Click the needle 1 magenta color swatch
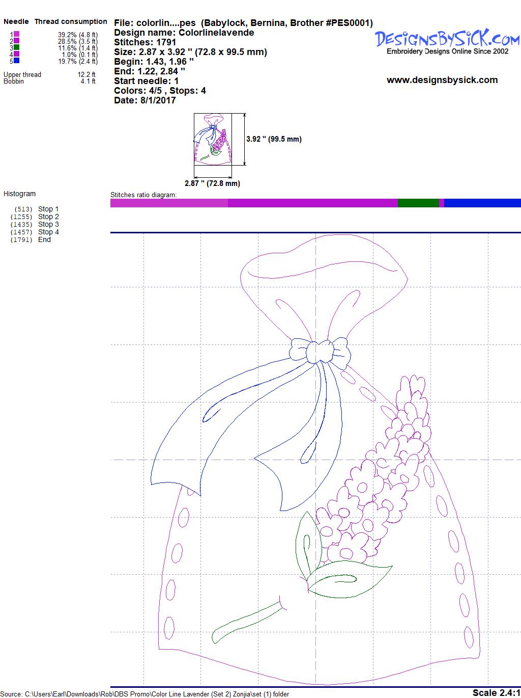 pyautogui.click(x=17, y=34)
